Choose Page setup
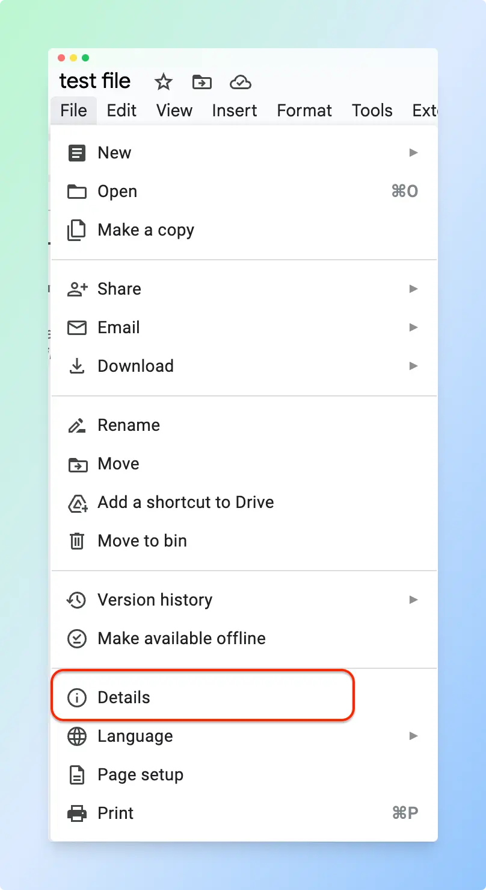486x890 pixels. pos(244,775)
